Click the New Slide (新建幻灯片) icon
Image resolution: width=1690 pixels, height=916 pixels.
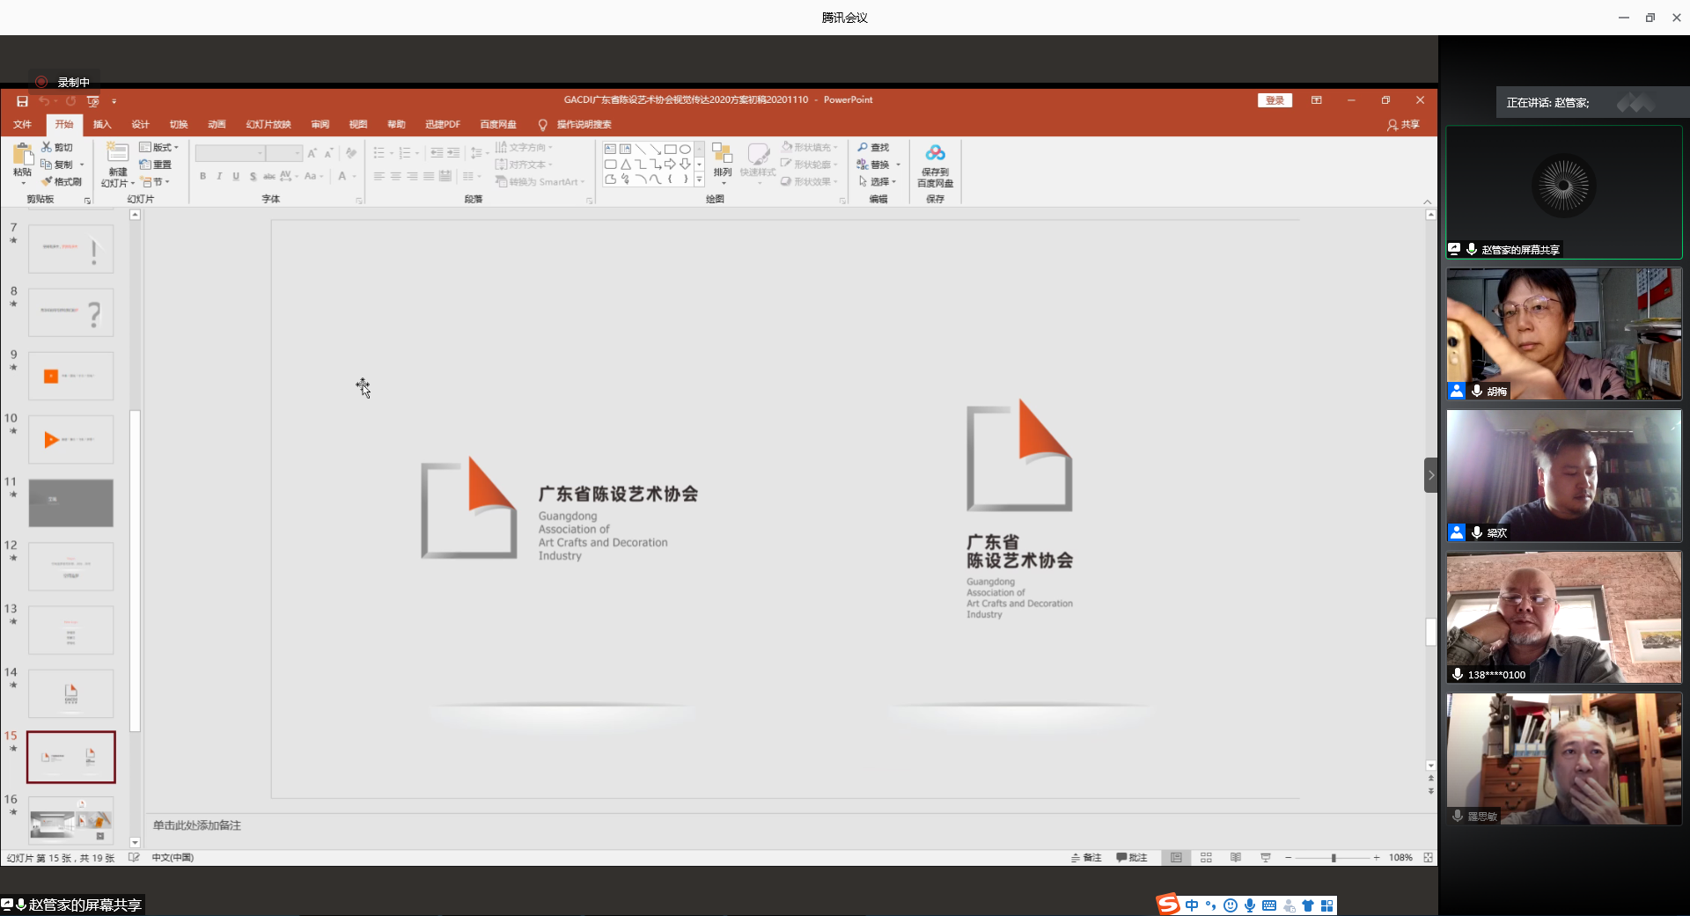[117, 152]
